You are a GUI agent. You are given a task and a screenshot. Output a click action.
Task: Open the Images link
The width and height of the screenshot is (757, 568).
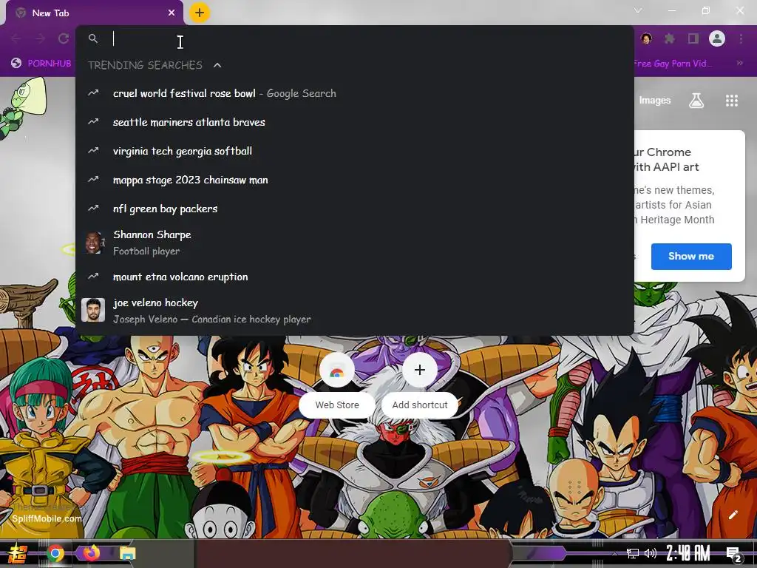click(655, 101)
